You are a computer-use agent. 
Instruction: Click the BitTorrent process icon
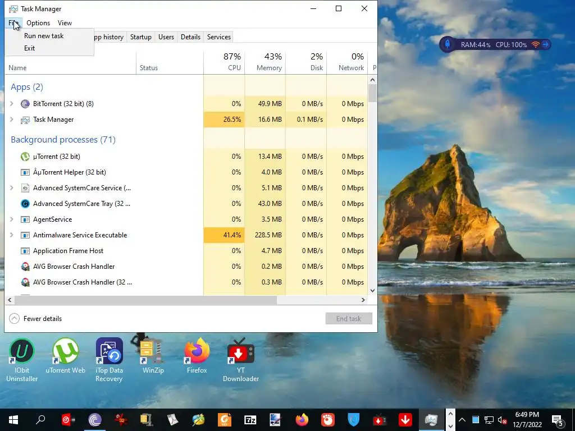(25, 104)
